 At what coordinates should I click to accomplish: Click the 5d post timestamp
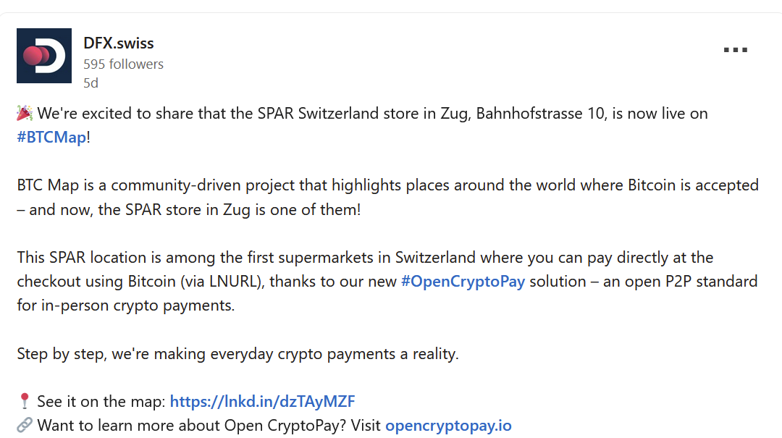[x=91, y=83]
